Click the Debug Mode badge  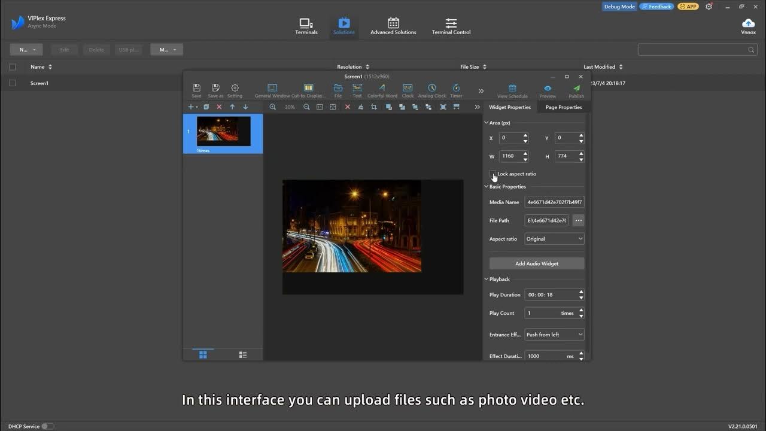click(619, 7)
